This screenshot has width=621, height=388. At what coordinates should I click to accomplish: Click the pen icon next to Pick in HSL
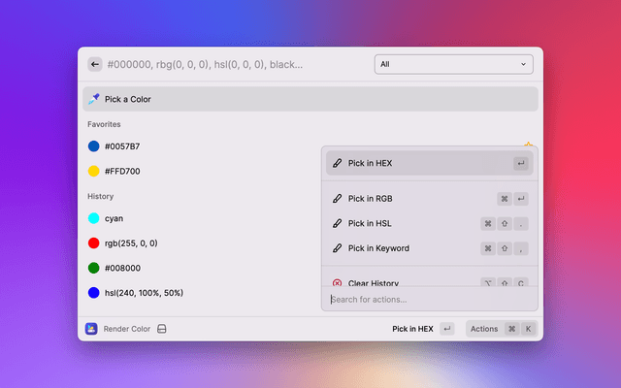point(337,223)
